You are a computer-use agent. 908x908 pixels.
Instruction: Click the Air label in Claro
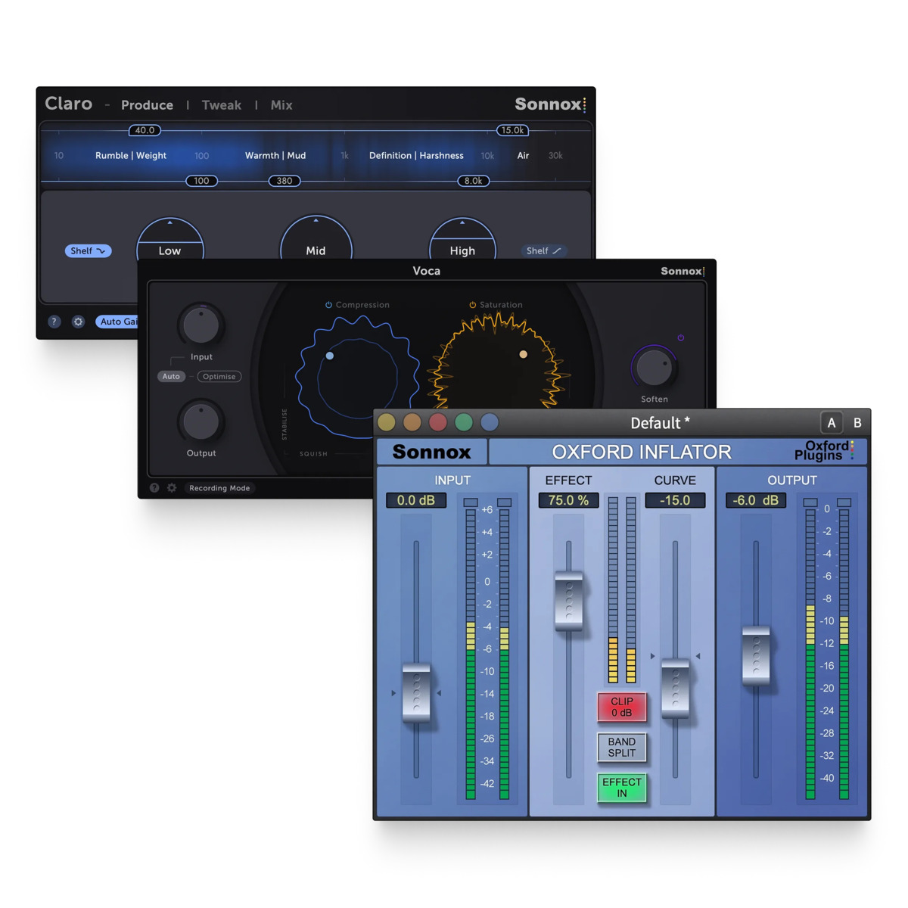[x=523, y=155]
